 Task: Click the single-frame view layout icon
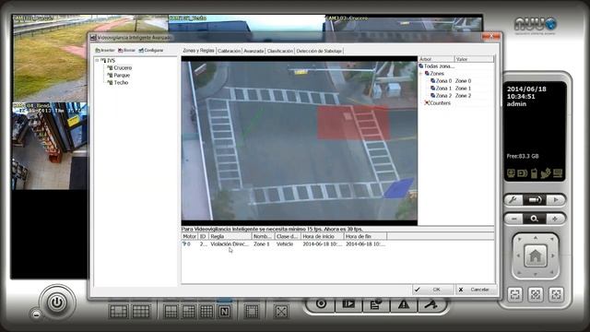click(x=252, y=312)
